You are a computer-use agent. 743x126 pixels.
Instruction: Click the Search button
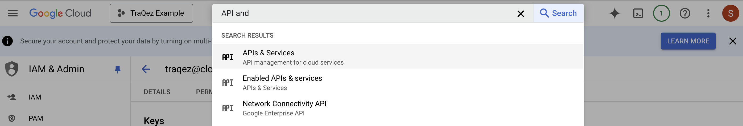(558, 13)
